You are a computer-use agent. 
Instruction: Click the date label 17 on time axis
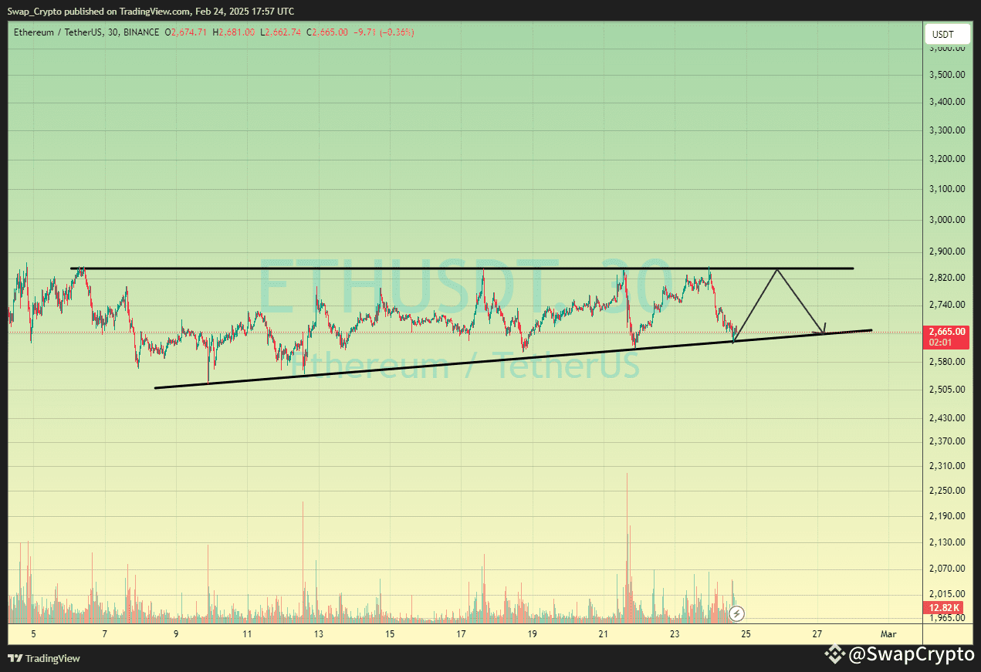[x=461, y=634]
